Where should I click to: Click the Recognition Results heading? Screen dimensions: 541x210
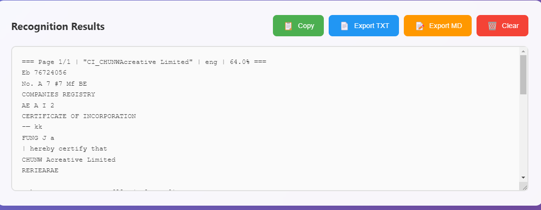click(58, 27)
